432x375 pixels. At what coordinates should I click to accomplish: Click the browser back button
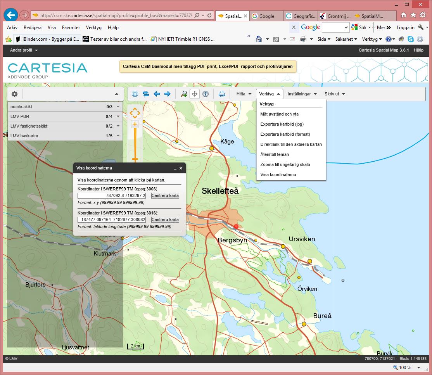11,15
